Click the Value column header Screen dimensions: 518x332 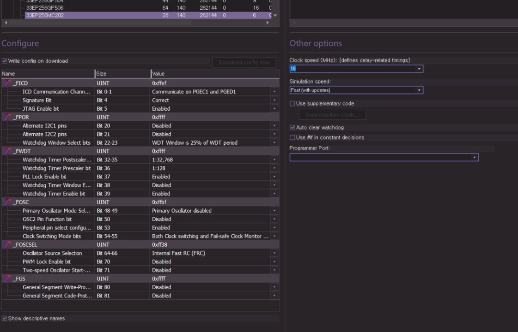215,74
